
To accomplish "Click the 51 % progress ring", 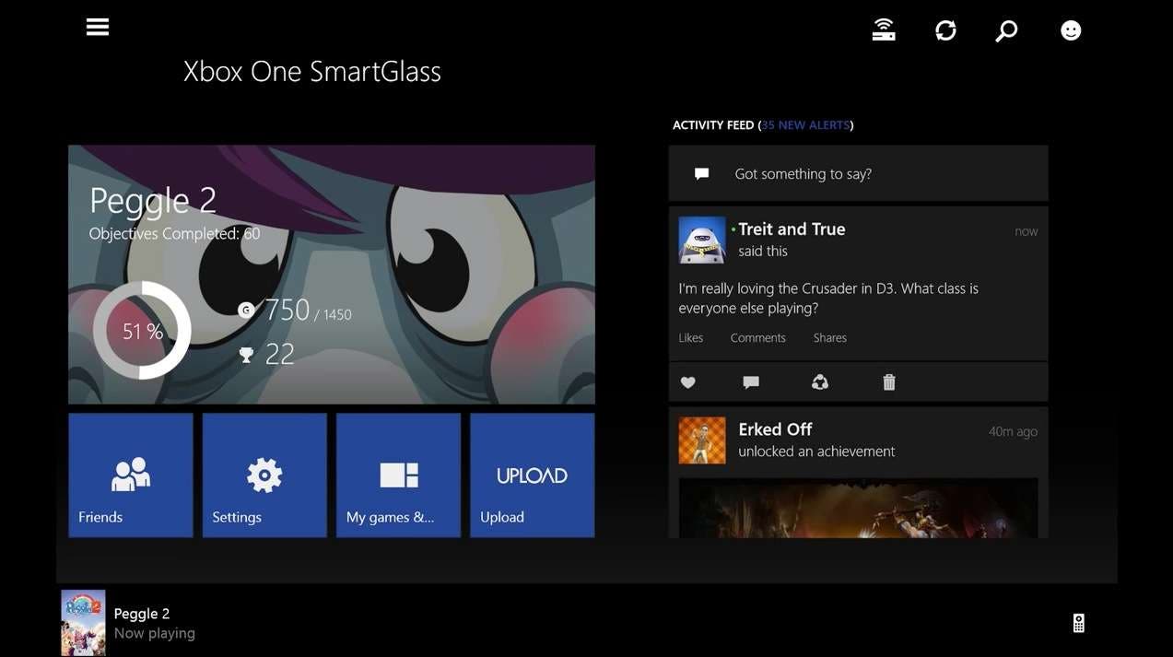I will tap(142, 331).
